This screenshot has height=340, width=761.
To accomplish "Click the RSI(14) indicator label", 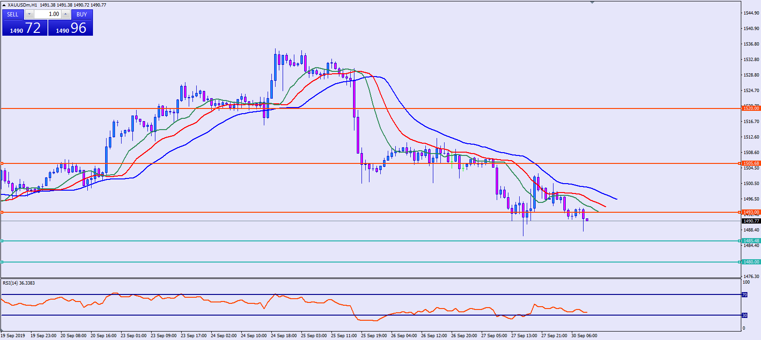I will point(19,283).
